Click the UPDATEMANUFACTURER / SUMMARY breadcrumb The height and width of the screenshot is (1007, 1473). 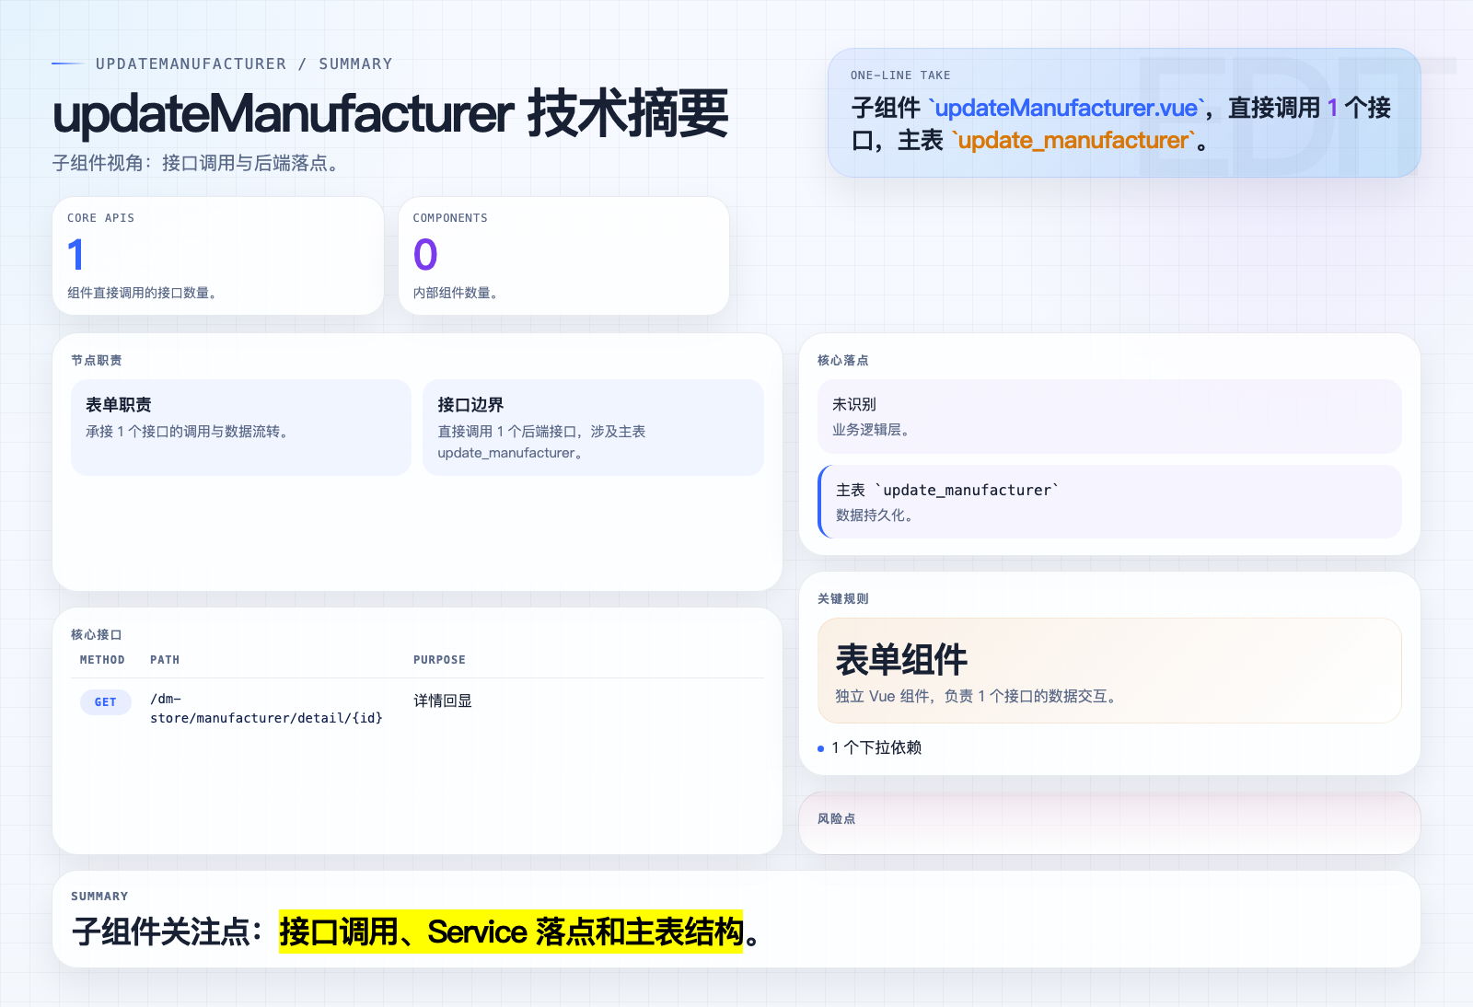tap(244, 64)
